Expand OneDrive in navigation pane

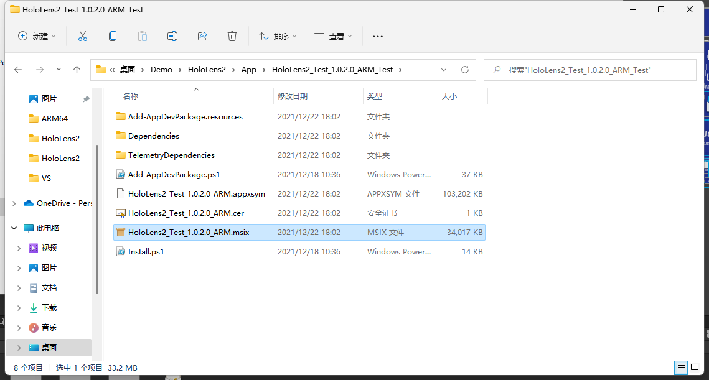(x=14, y=203)
